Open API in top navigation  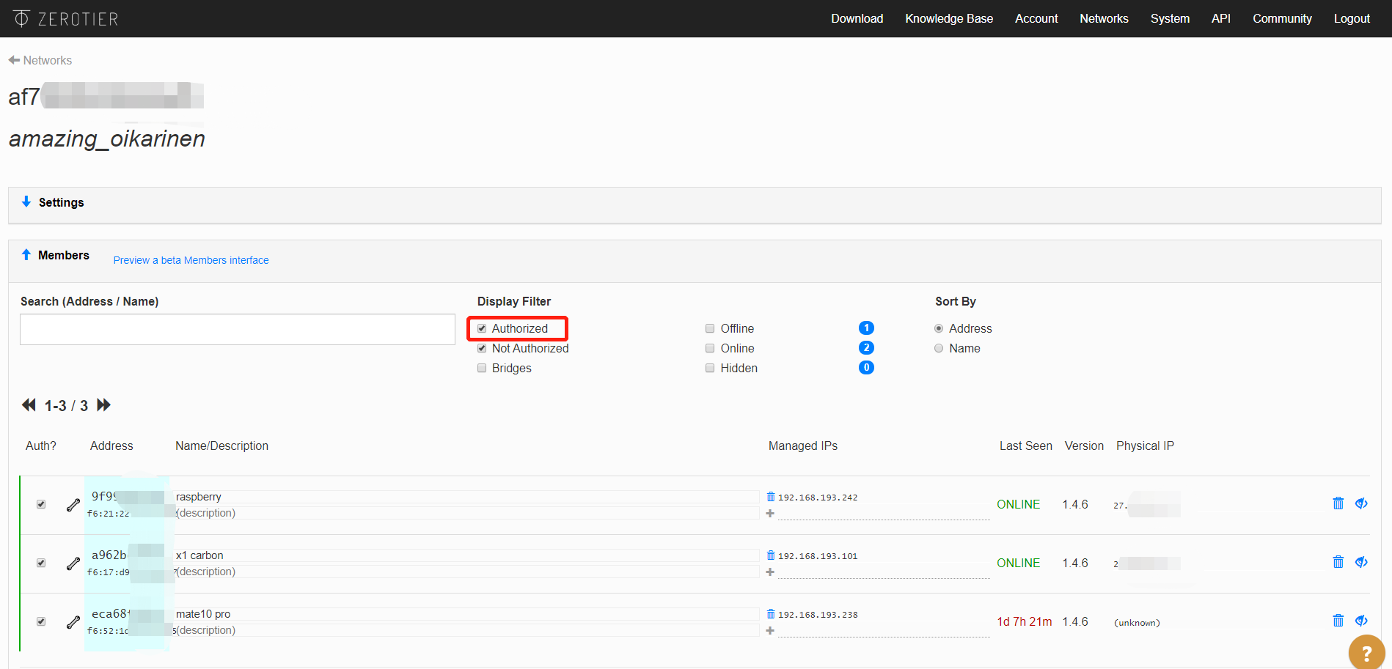pos(1221,18)
